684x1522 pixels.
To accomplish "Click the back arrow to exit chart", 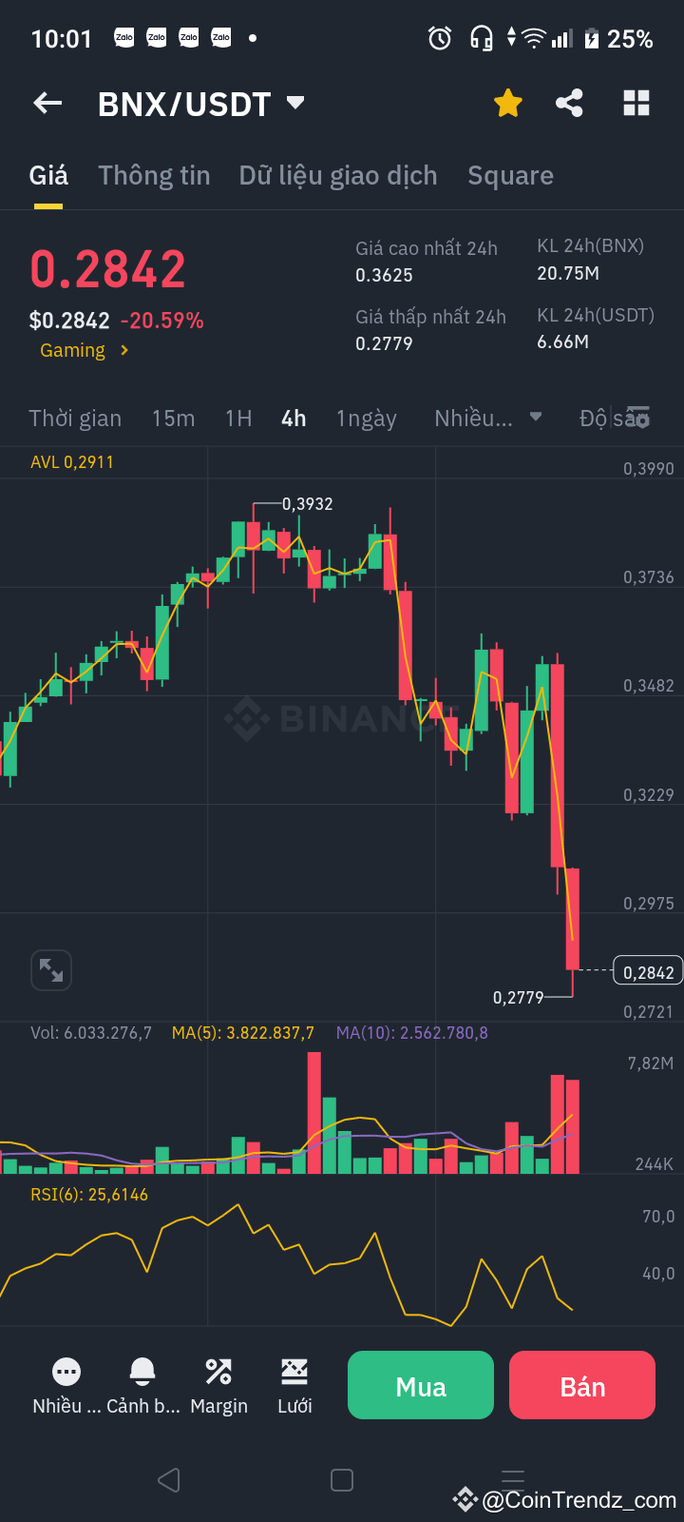I will (x=47, y=103).
